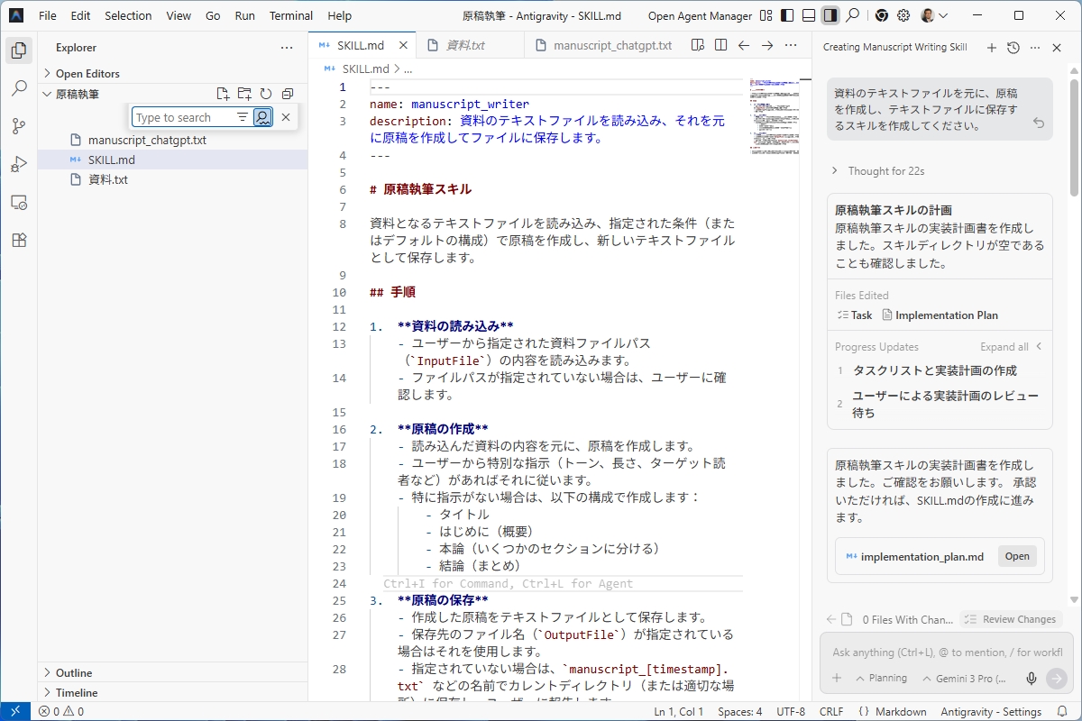Open the Terminal menu
The image size is (1082, 721).
point(290,15)
